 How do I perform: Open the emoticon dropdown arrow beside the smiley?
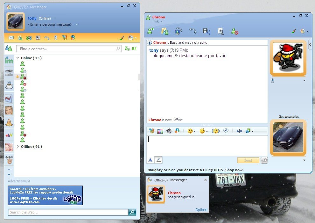195,131
